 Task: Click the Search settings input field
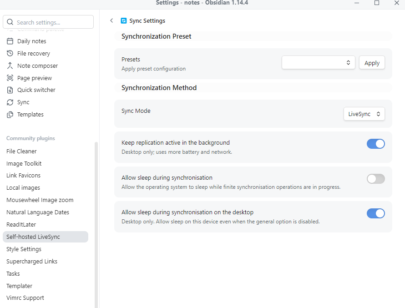pyautogui.click(x=48, y=22)
